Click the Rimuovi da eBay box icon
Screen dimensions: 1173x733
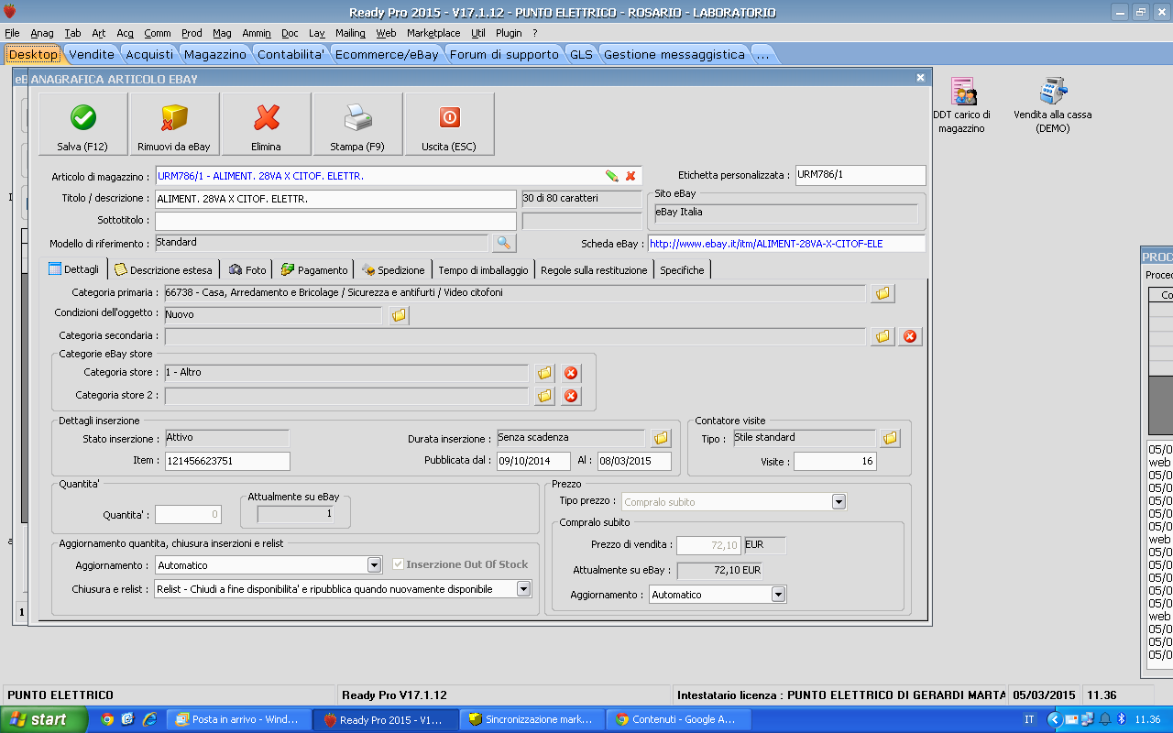[x=174, y=125]
